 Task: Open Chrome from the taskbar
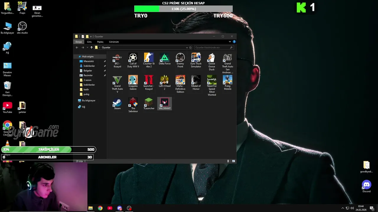(100, 208)
